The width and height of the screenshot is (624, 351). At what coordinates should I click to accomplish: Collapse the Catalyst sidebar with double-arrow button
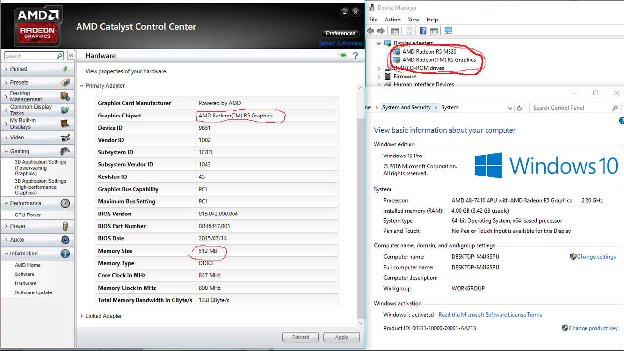click(71, 56)
